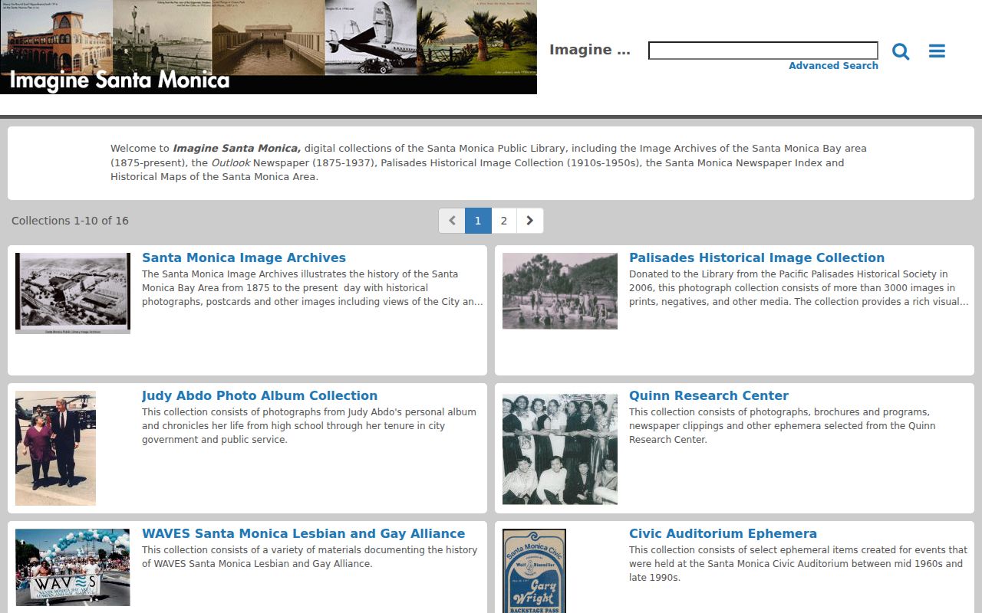This screenshot has width=982, height=613.
Task: Open the hamburger menu icon
Action: click(937, 51)
